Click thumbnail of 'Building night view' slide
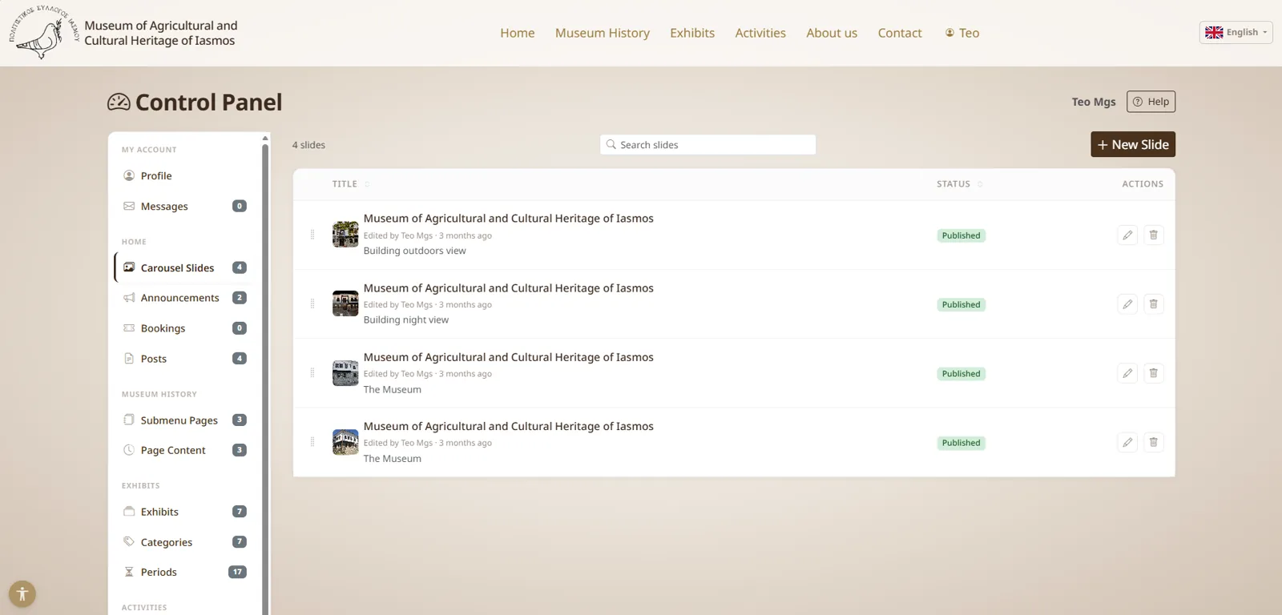 tap(345, 303)
